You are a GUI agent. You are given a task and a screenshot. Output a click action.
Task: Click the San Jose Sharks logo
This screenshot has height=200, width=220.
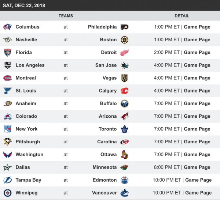tap(125, 65)
